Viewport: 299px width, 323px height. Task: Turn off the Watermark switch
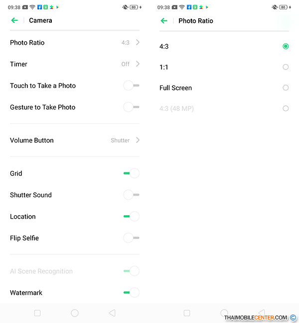coord(131,293)
